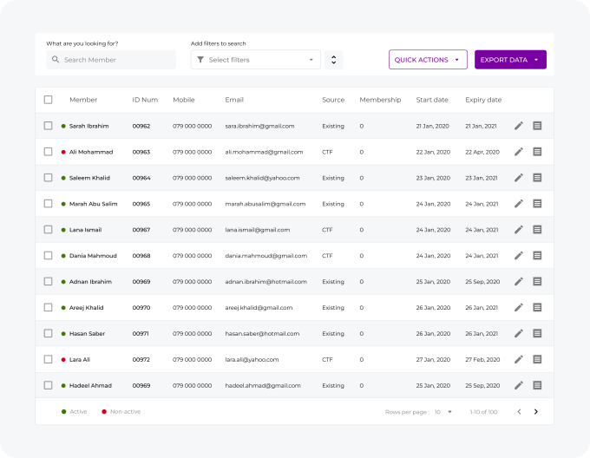Open the Quick Actions dropdown menu

428,60
